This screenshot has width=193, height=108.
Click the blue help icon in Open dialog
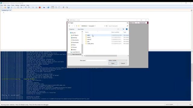click(127, 29)
